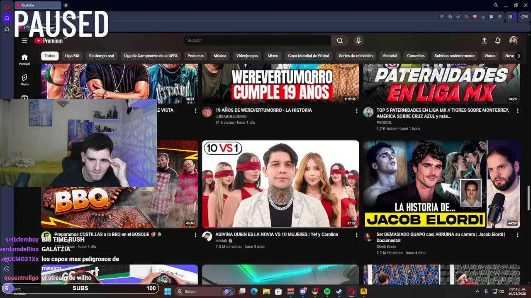Select the Todos category chip
Image resolution: width=531 pixels, height=298 pixels.
tap(50, 56)
